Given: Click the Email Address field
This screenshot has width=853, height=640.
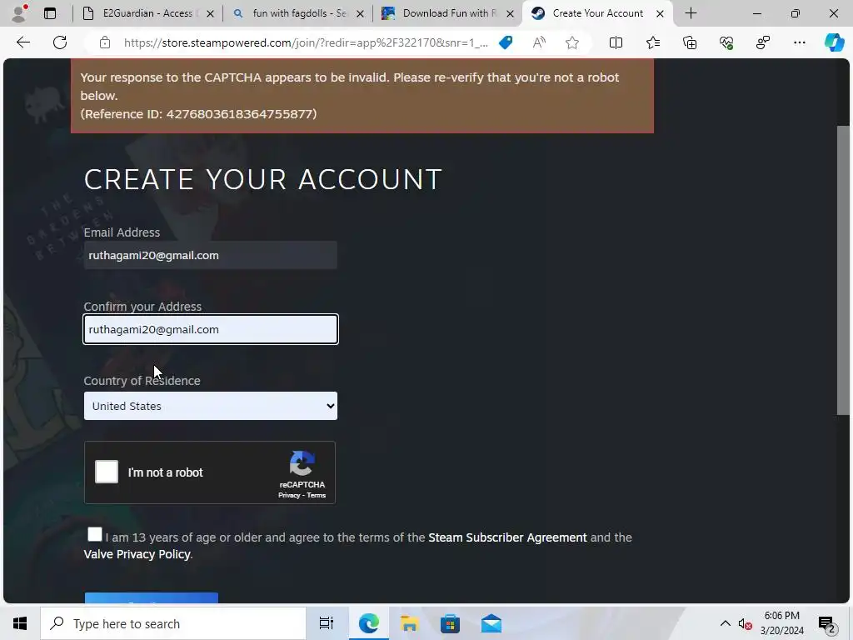Looking at the screenshot, I should click(211, 255).
